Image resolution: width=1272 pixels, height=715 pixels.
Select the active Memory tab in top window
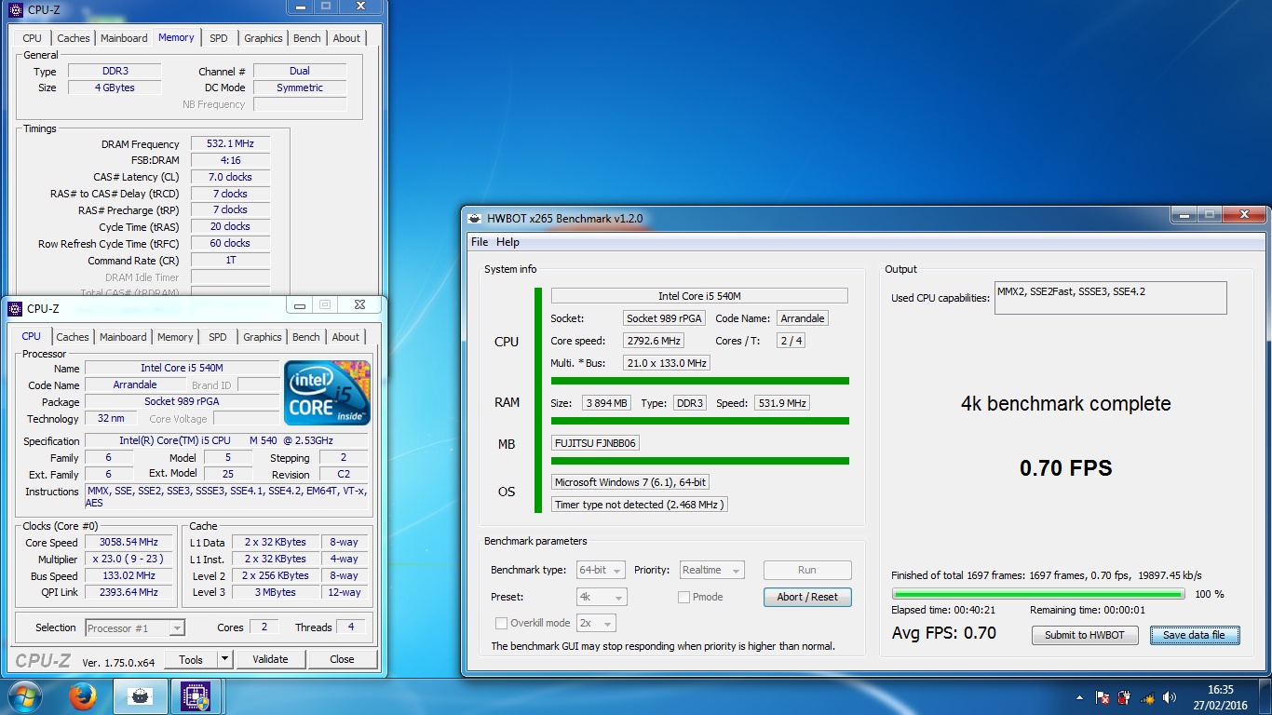[x=176, y=37]
